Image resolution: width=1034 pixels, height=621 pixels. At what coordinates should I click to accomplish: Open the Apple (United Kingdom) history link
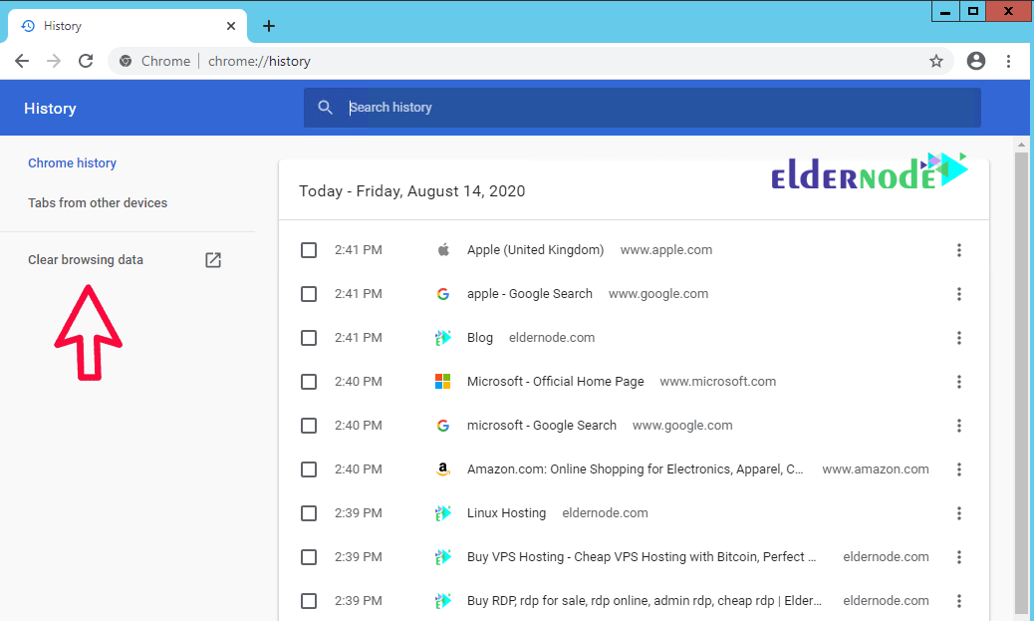pyautogui.click(x=536, y=250)
